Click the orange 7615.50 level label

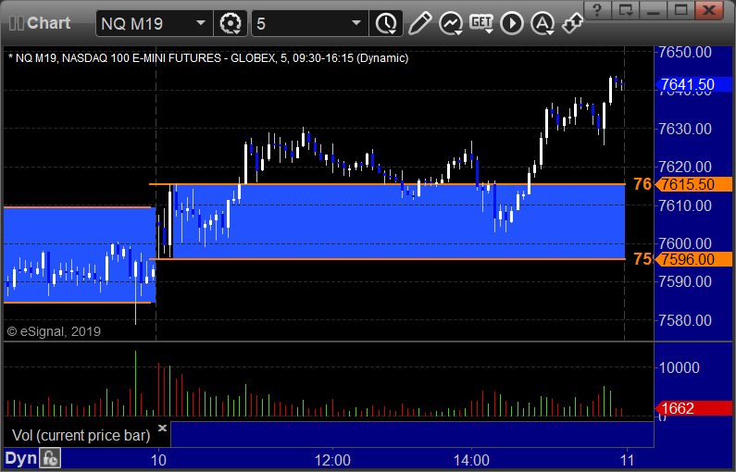click(x=693, y=184)
